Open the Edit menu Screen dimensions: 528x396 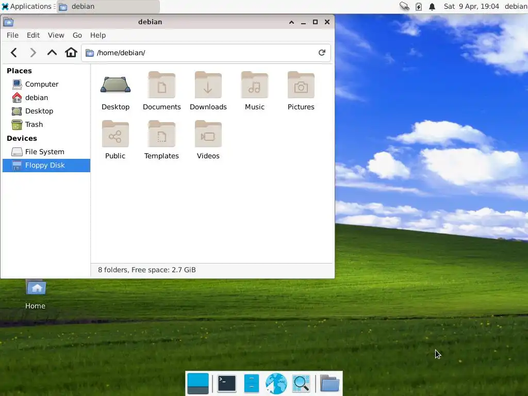point(34,36)
